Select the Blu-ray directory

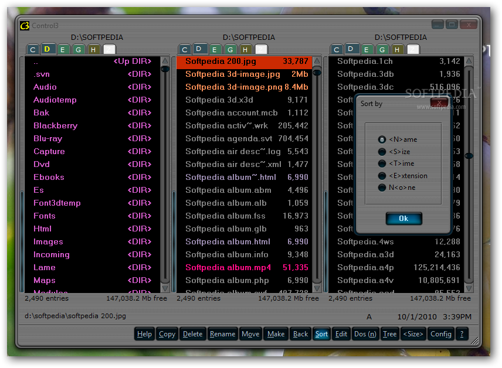(x=92, y=138)
